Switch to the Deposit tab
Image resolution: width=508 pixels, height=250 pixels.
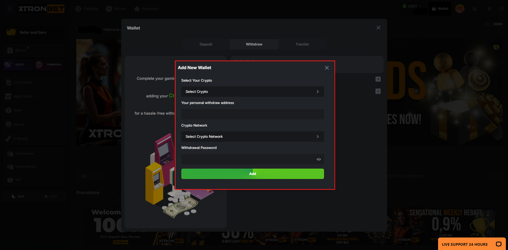(206, 44)
